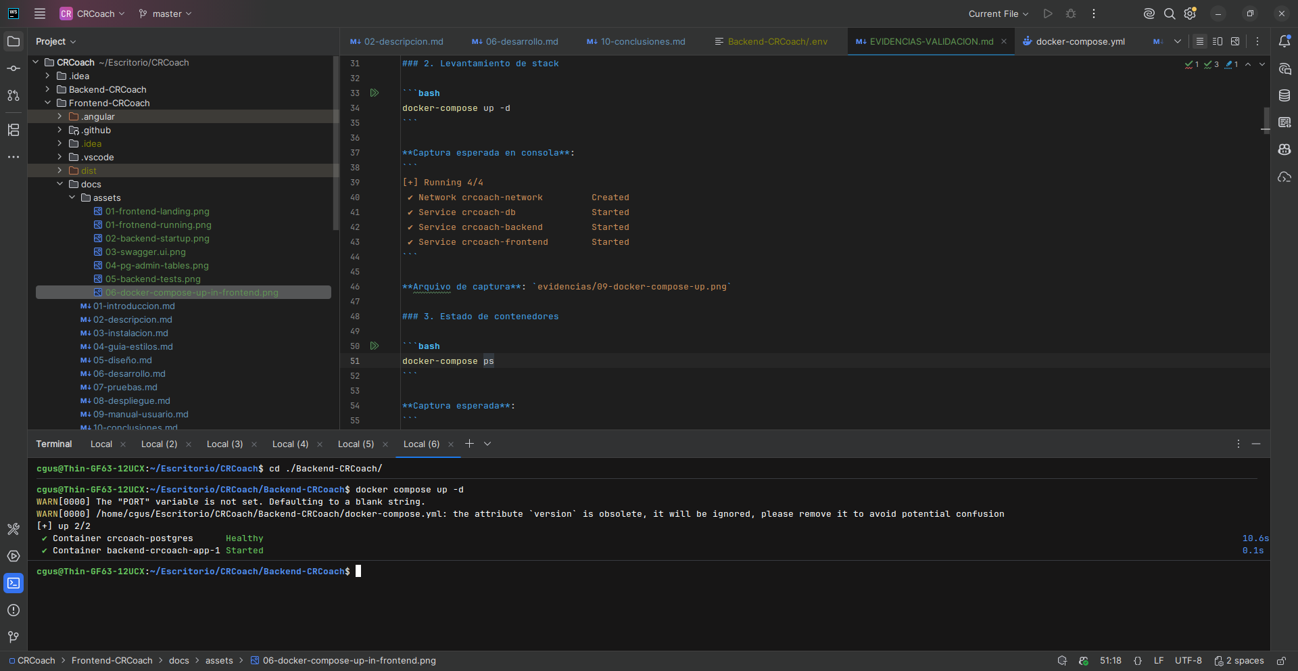
Task: Expand the .angular folder
Action: pos(59,116)
